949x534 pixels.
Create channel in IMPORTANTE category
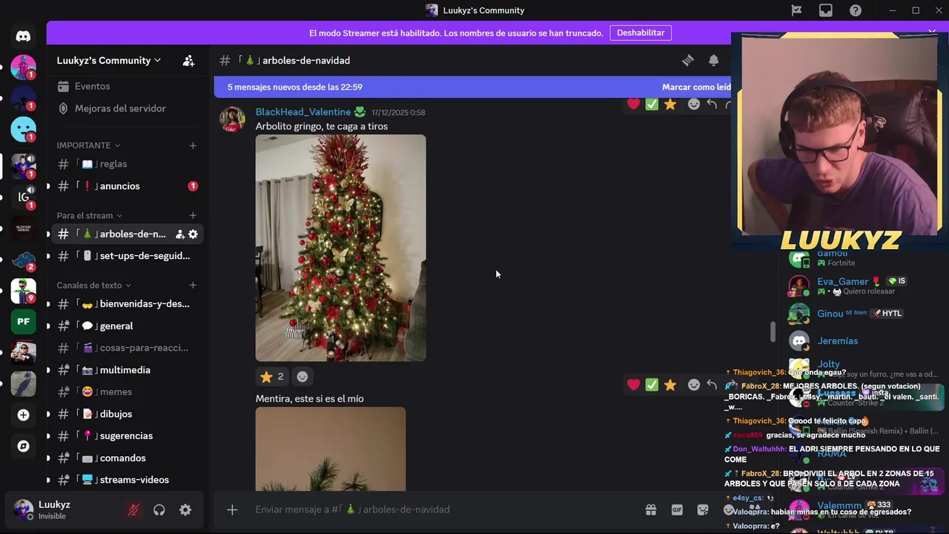click(193, 145)
